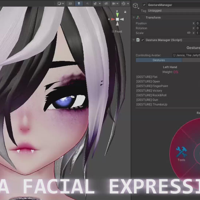Edit the GestureManager name field
The width and height of the screenshot is (200, 200).
coord(174,5)
